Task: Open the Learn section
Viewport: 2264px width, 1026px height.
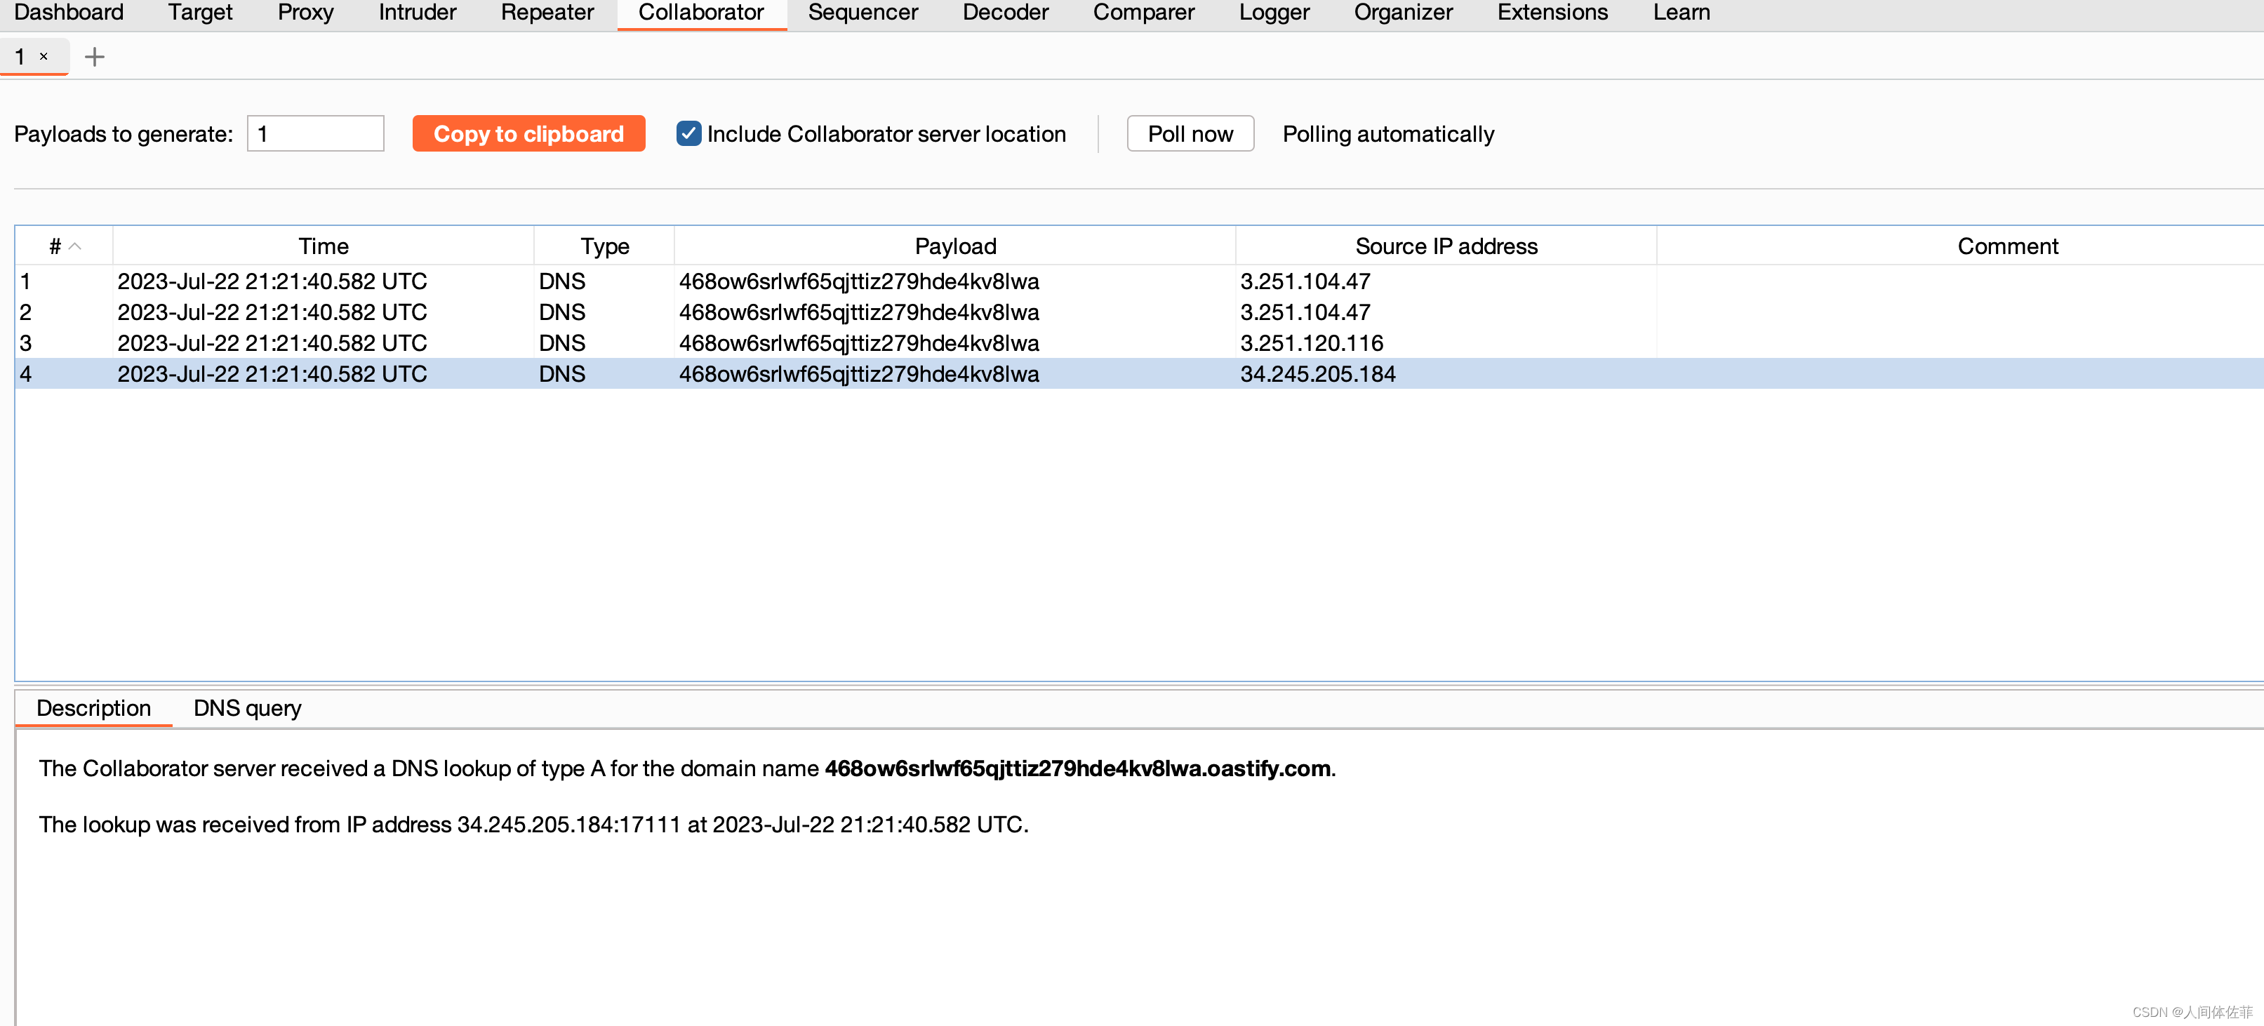Action: pos(1680,13)
